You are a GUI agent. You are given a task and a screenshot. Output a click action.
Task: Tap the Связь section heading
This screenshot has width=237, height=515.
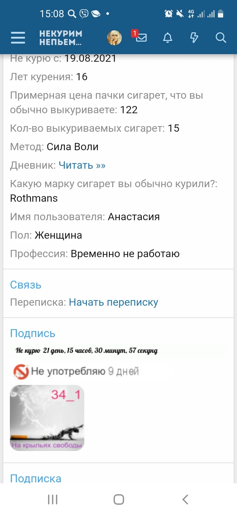pos(26,285)
